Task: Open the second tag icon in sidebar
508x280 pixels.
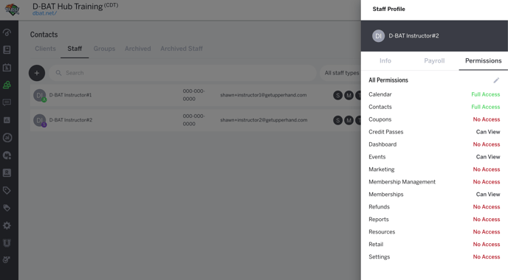Action: 7,208
